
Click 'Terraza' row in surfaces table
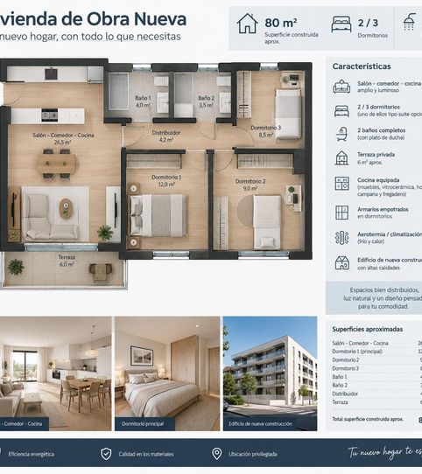[x=376, y=402]
